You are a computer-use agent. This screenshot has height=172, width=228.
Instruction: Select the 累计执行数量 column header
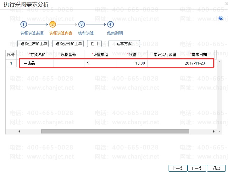tap(165, 55)
